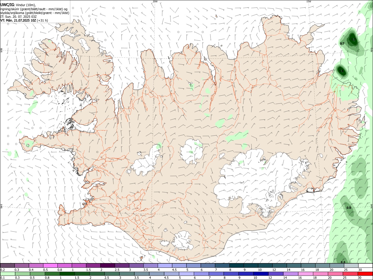Click the 'VT: Mán. 21.07.2025 10Z' valid time
The height and width of the screenshot is (280, 373).
18,20
